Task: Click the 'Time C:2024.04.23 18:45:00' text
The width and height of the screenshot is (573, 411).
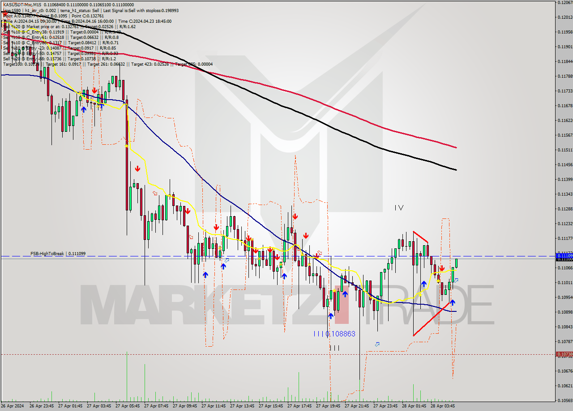Action: coord(144,21)
